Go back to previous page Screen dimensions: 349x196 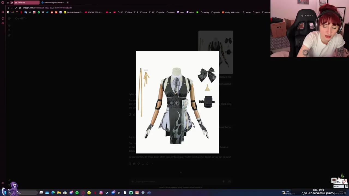(x=8, y=8)
